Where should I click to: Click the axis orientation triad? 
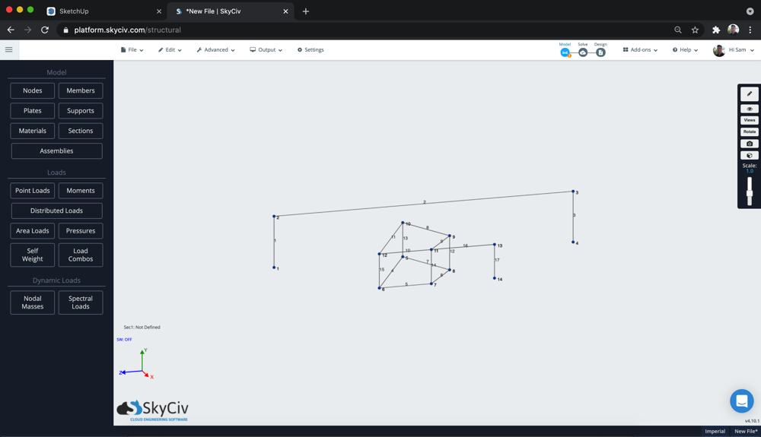click(x=136, y=364)
